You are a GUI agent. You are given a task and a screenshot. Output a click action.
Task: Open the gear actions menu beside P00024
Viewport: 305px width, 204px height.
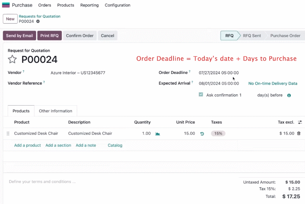coord(38,21)
